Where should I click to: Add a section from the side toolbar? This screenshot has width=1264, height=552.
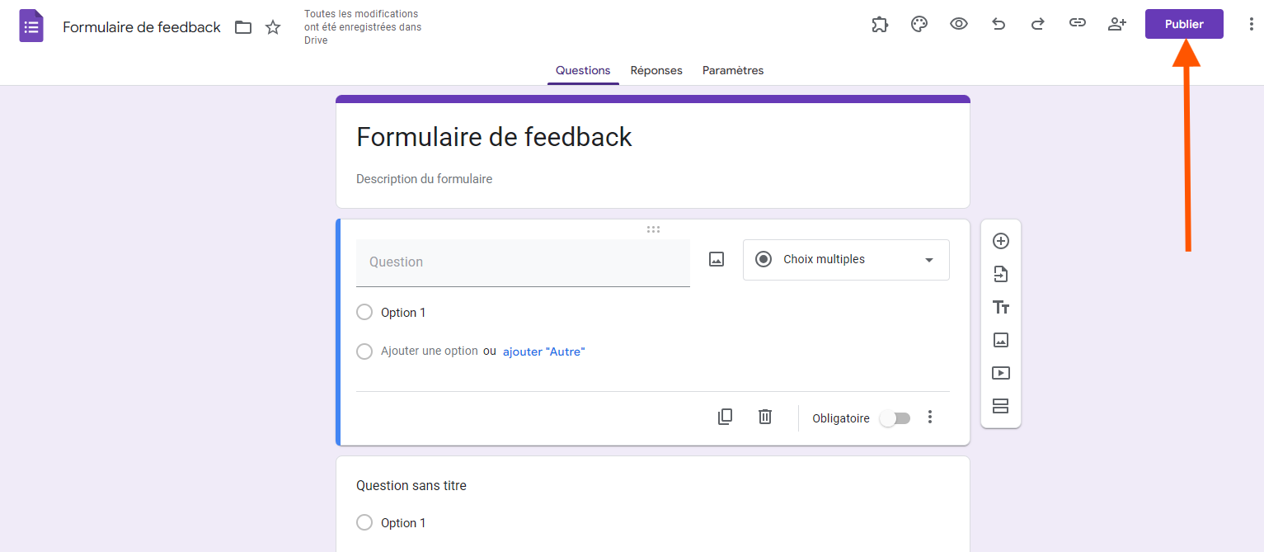coord(1001,406)
